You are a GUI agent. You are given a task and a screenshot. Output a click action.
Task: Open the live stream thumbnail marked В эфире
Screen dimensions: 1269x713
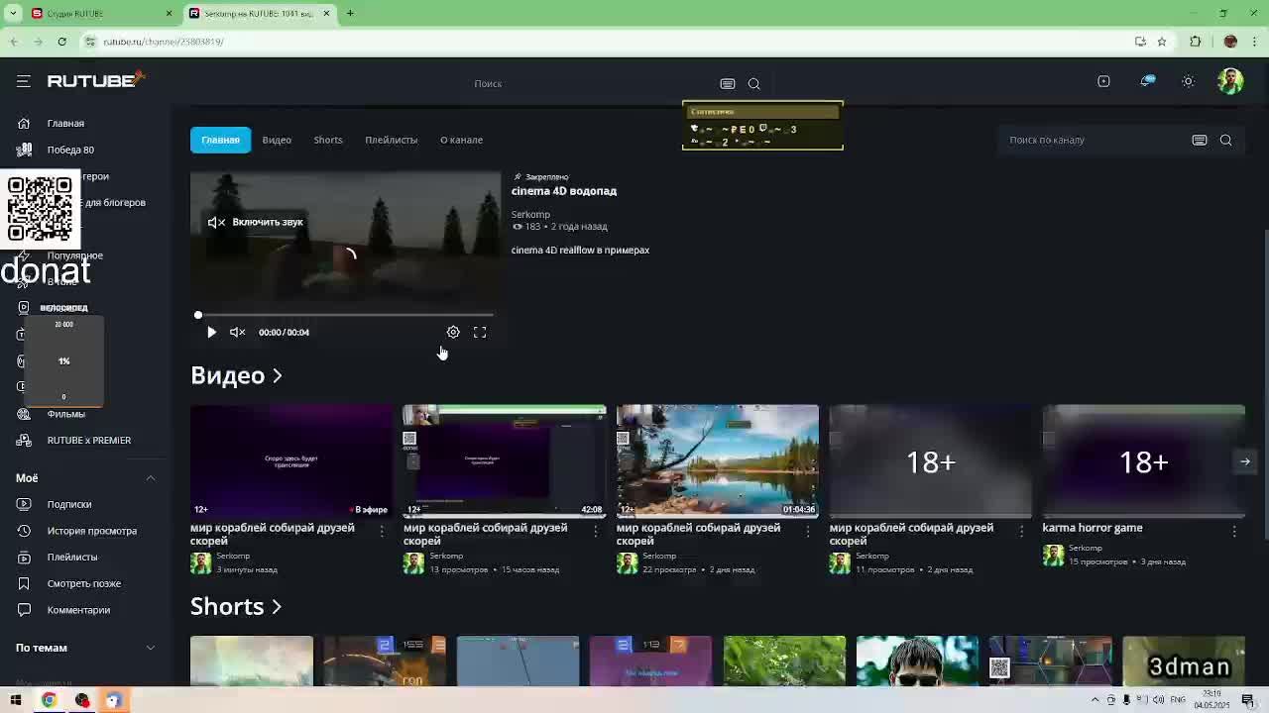(x=291, y=460)
